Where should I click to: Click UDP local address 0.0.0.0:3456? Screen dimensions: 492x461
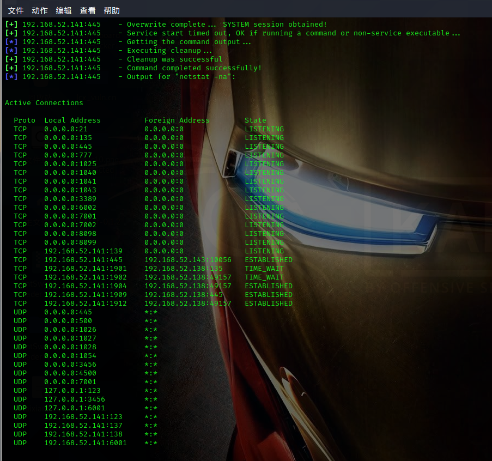pyautogui.click(x=70, y=365)
